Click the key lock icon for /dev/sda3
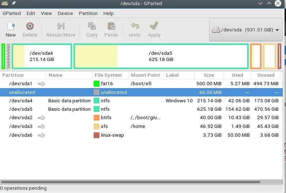This screenshot has width=286, height=193. click(41, 126)
